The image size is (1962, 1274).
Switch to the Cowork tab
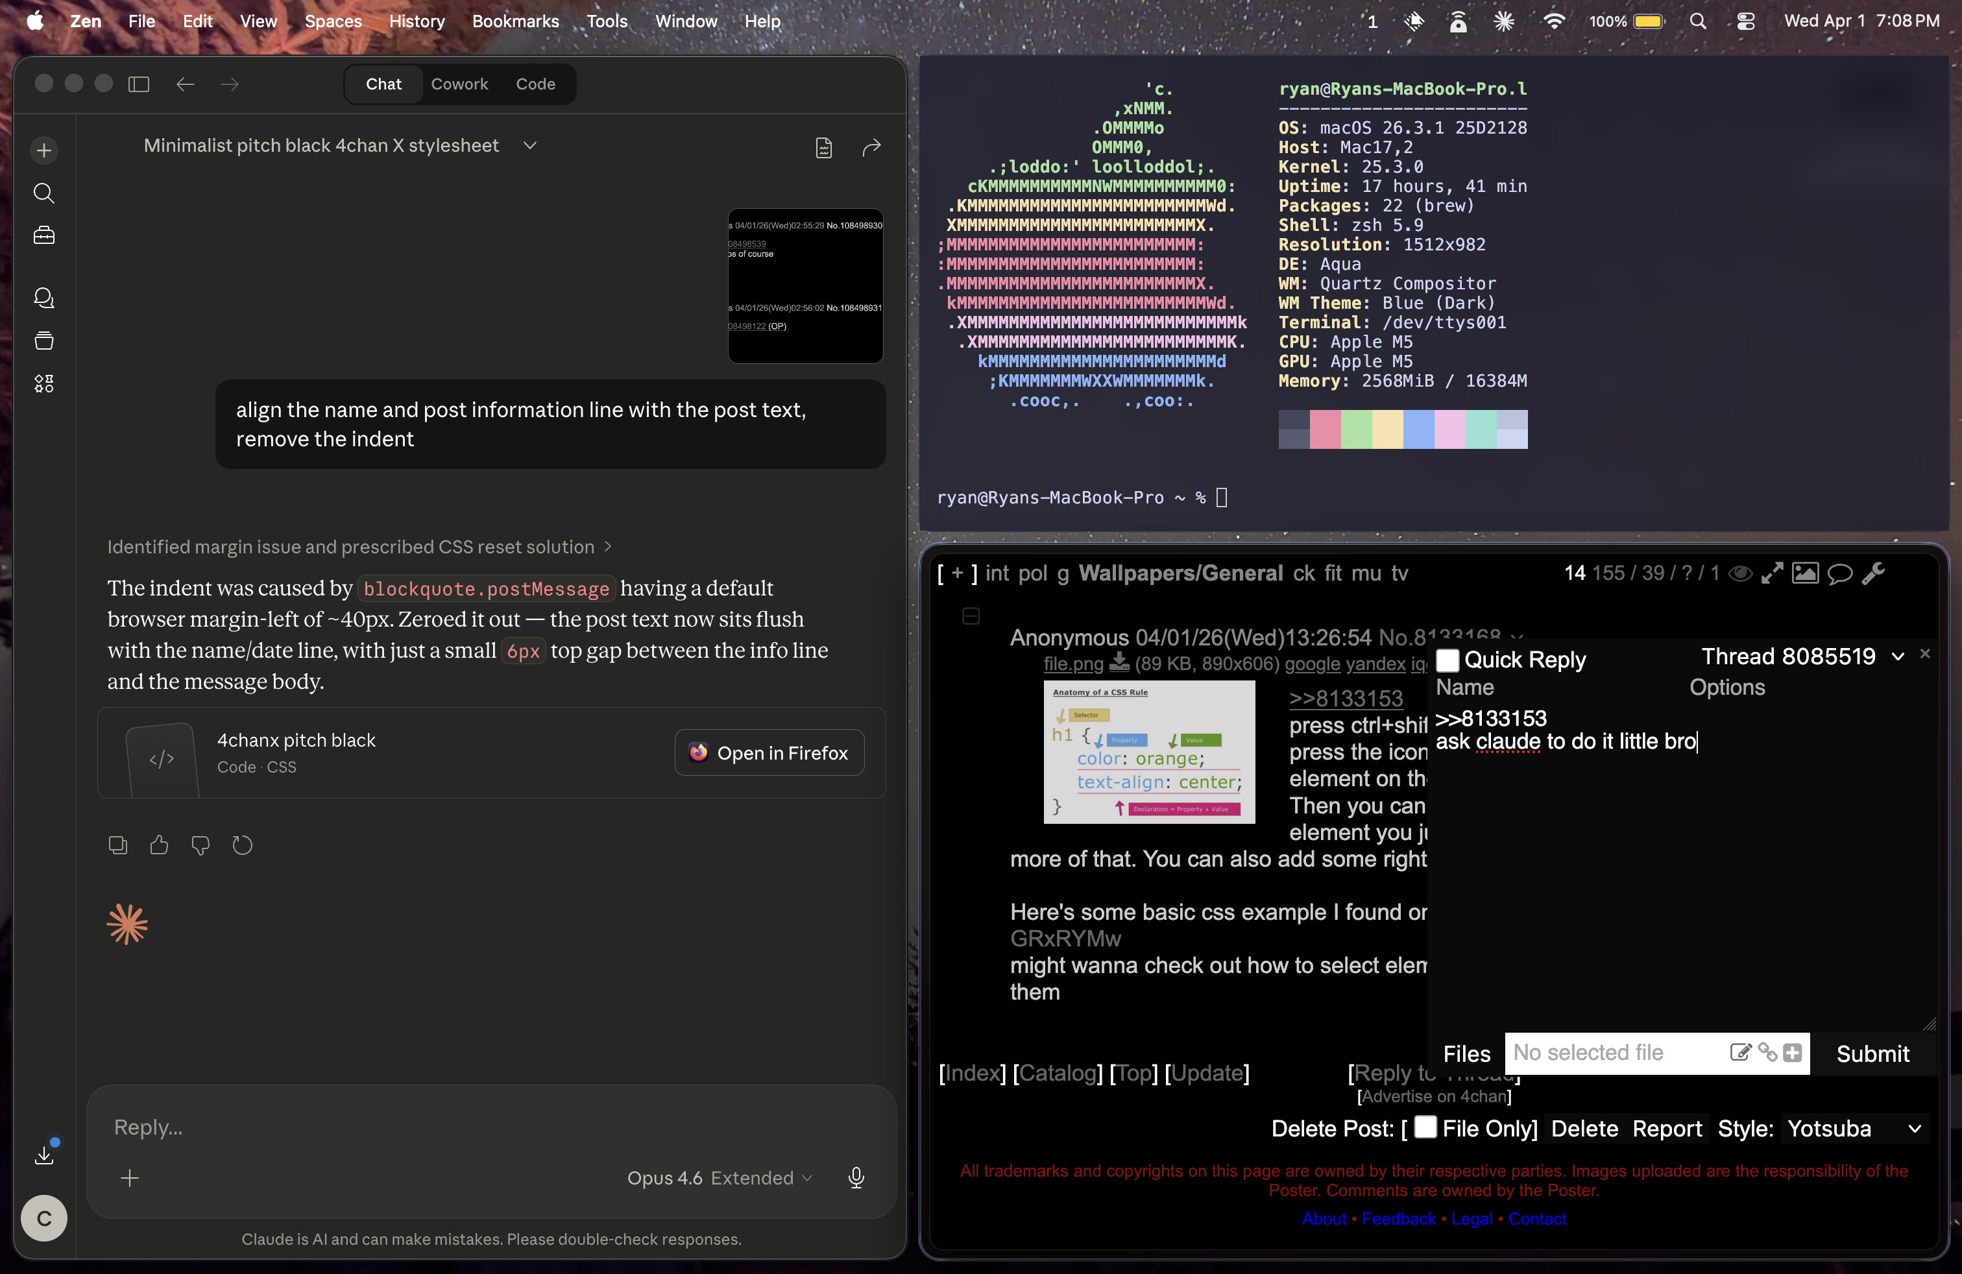pos(459,84)
